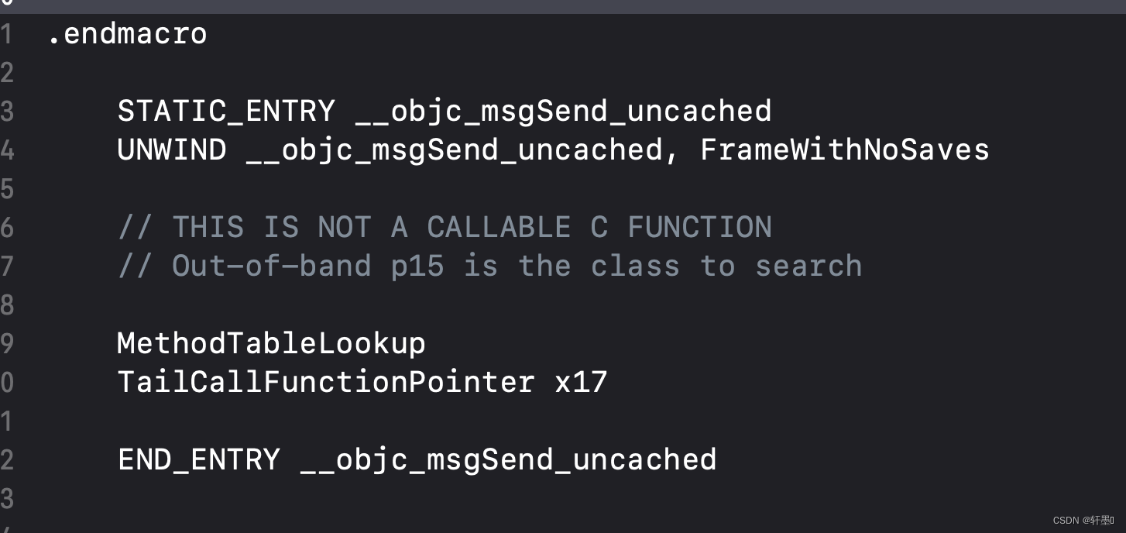Click __objc_msgSend_uncached after STATIC_ENTRY

pyautogui.click(x=564, y=112)
